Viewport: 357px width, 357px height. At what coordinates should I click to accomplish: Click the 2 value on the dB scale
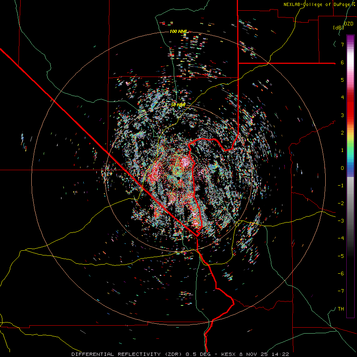tap(342, 132)
